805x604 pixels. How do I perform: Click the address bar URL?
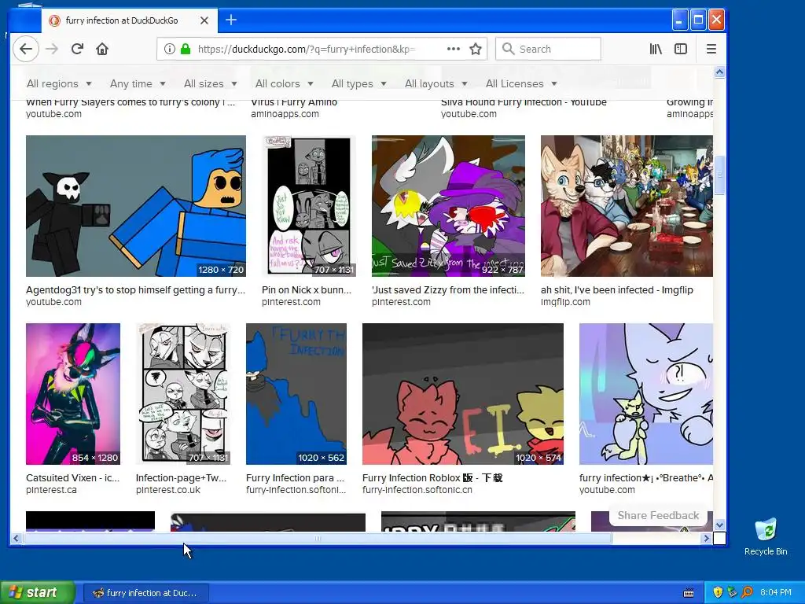point(307,49)
